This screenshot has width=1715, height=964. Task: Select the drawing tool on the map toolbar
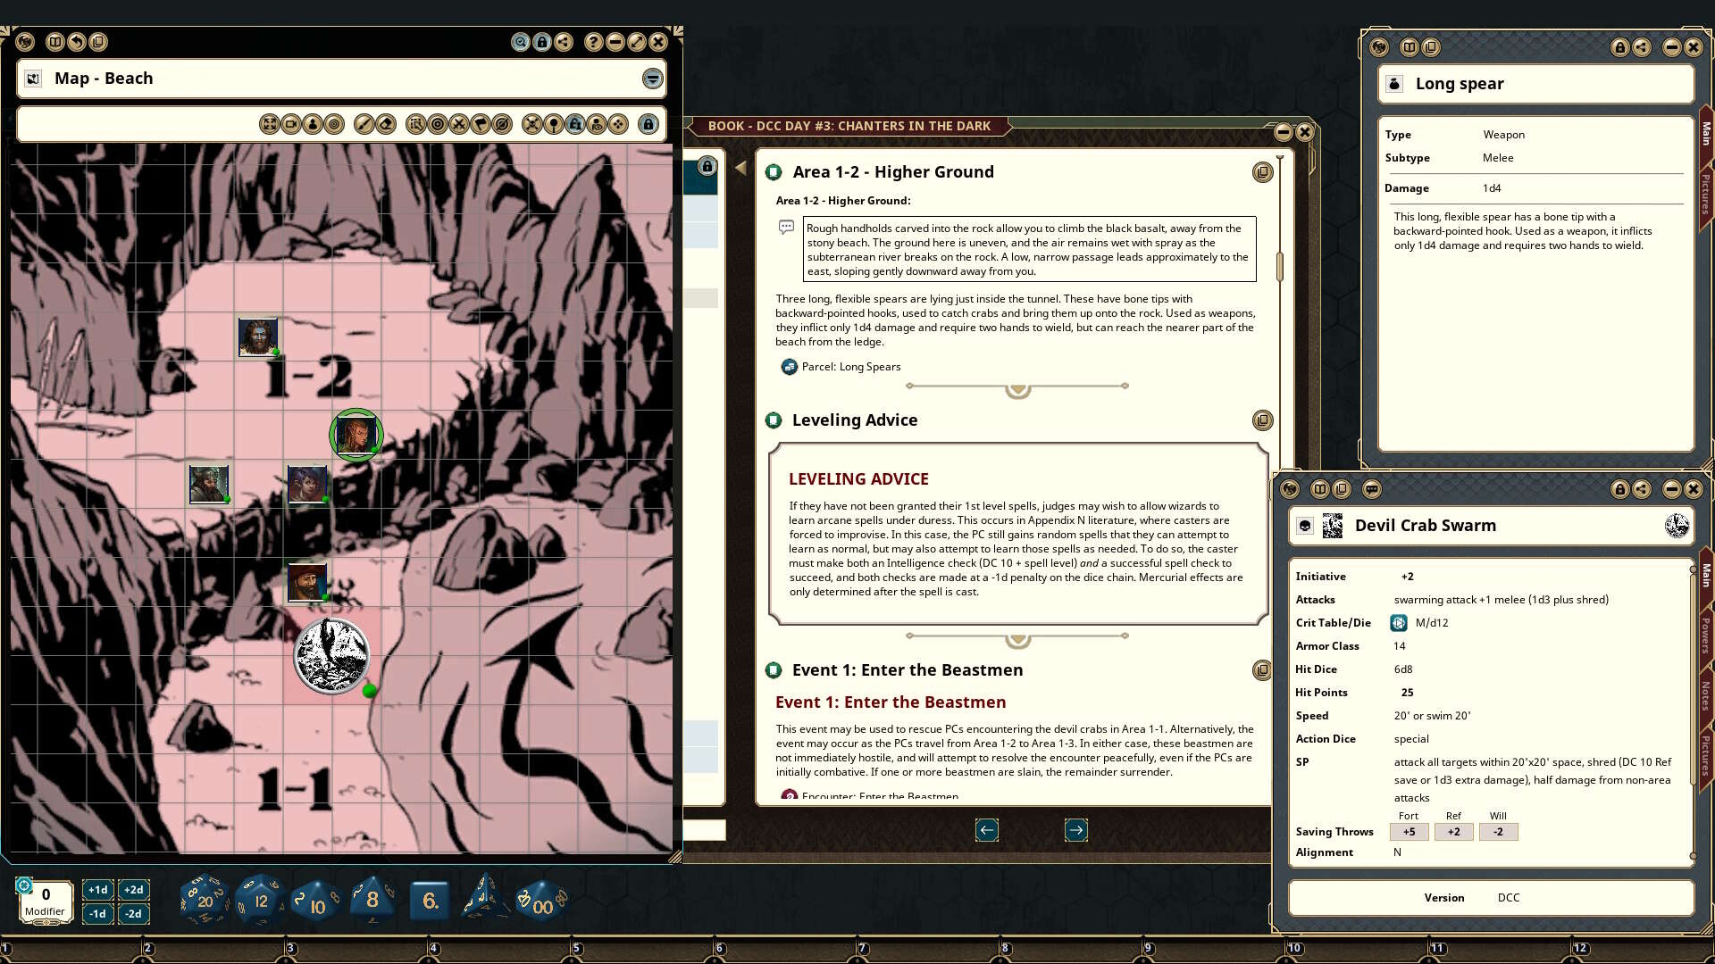(x=364, y=124)
